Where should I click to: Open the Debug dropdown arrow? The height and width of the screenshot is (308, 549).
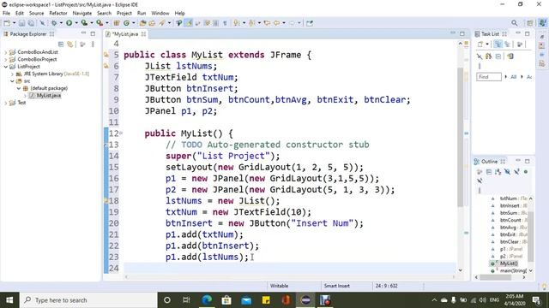tap(61, 23)
